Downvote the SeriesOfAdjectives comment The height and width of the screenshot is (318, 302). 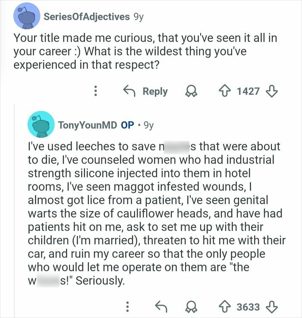[x=272, y=91]
